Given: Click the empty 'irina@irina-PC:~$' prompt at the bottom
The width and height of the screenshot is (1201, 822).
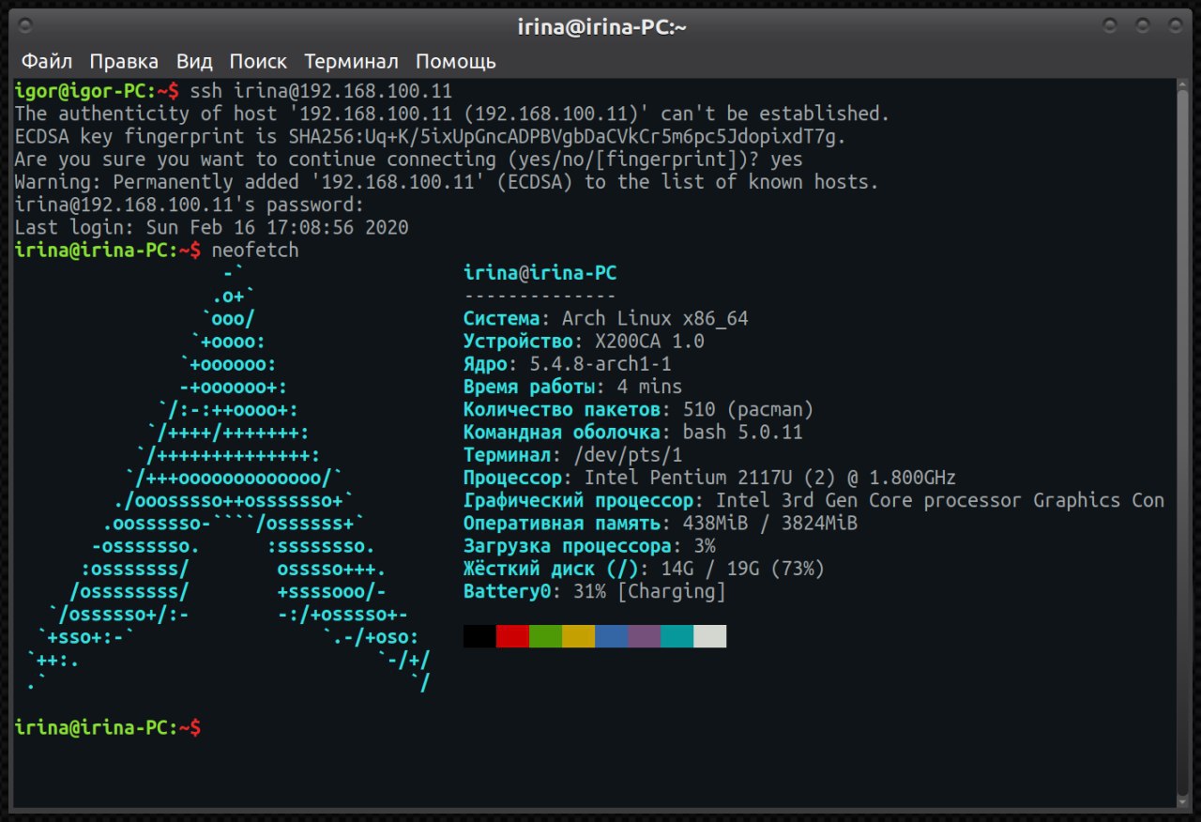Looking at the screenshot, I should (x=108, y=727).
